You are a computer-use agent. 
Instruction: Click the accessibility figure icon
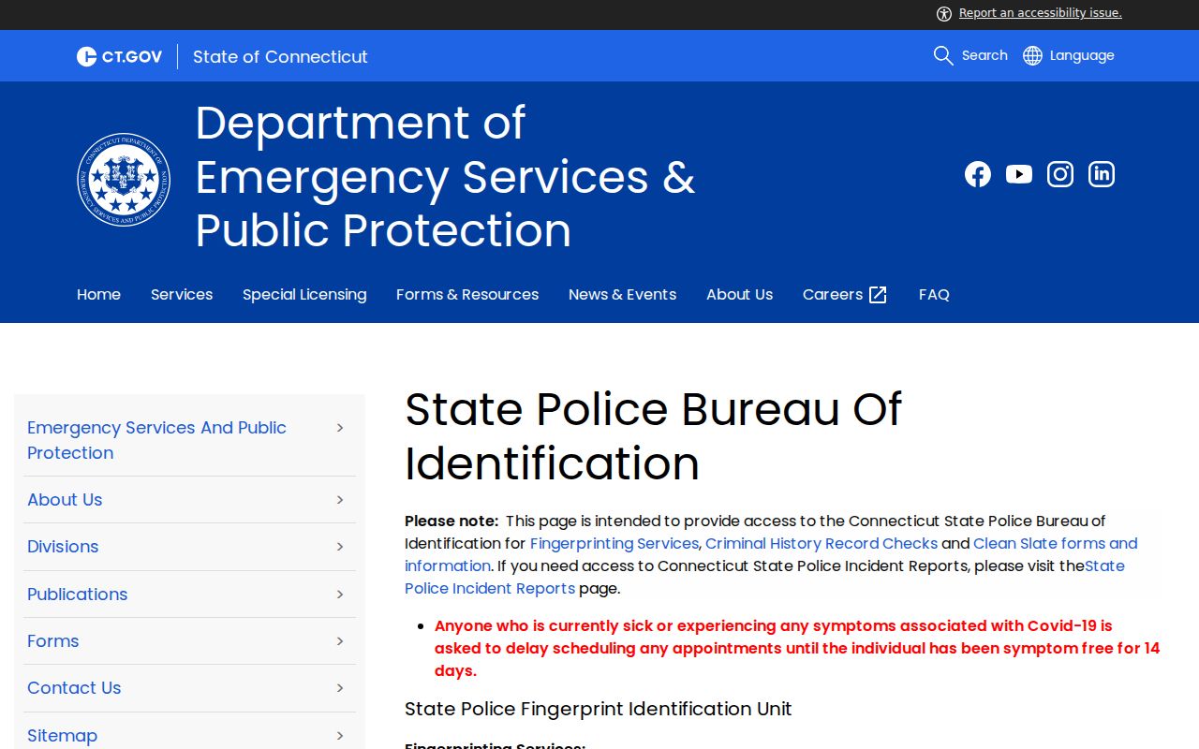(944, 13)
